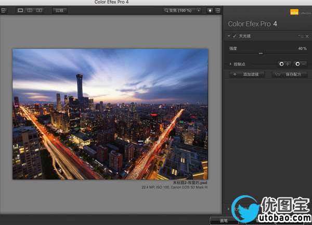Click the 强度 strength slider handle
312x225 pixels.
pyautogui.click(x=261, y=54)
